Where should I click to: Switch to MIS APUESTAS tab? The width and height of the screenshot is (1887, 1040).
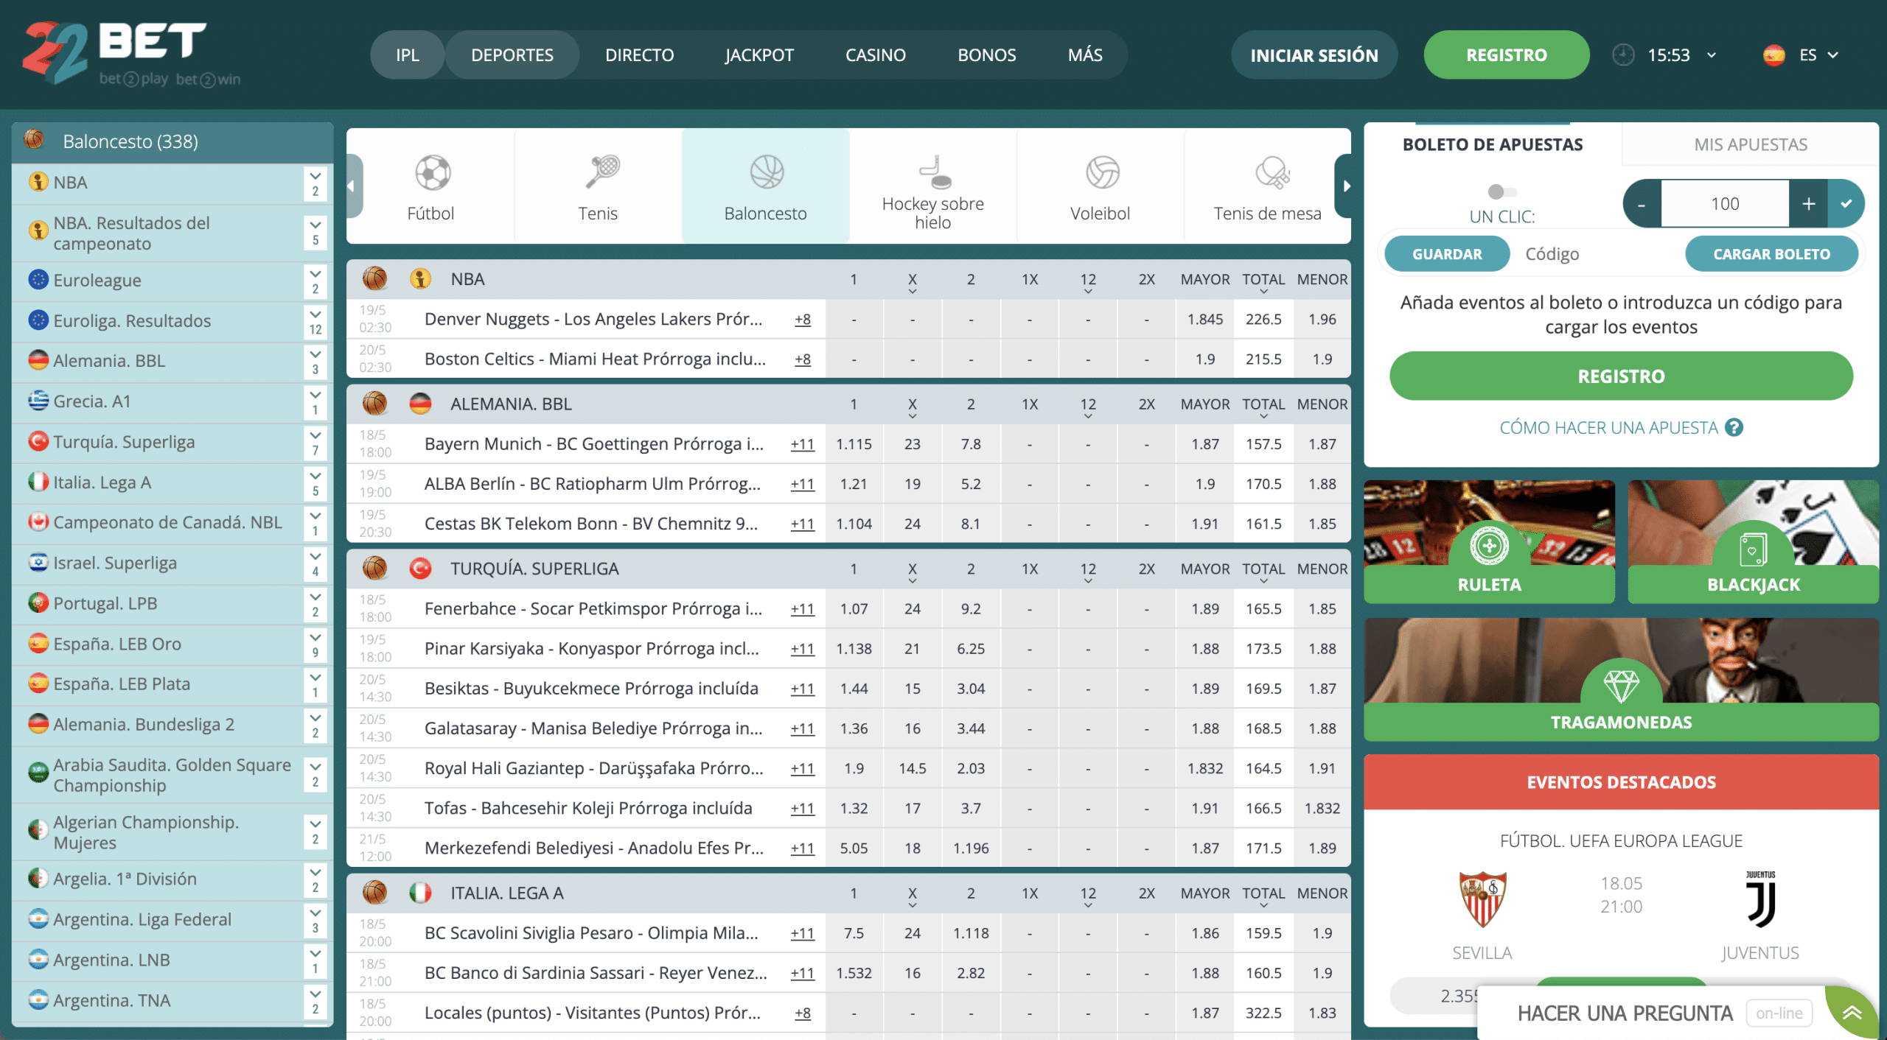1751,144
